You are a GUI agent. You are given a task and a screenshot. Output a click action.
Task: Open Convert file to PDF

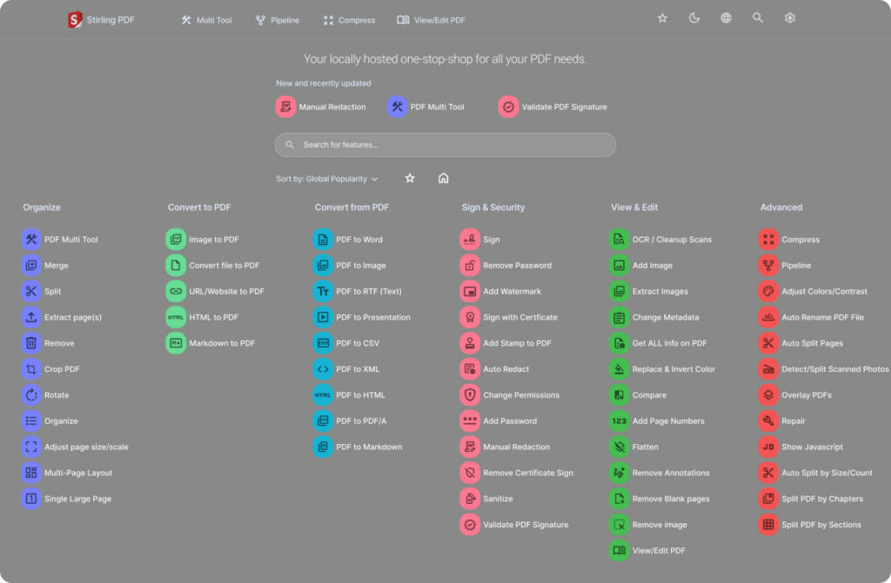[x=212, y=265]
